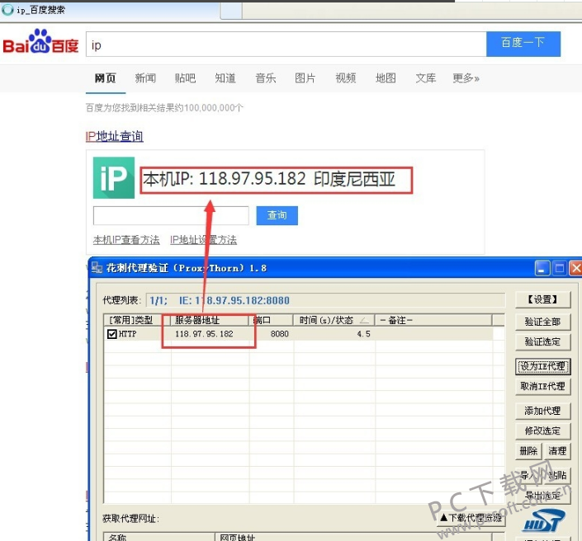
Task: Minimize the ProxyThorn window
Action: [x=542, y=268]
